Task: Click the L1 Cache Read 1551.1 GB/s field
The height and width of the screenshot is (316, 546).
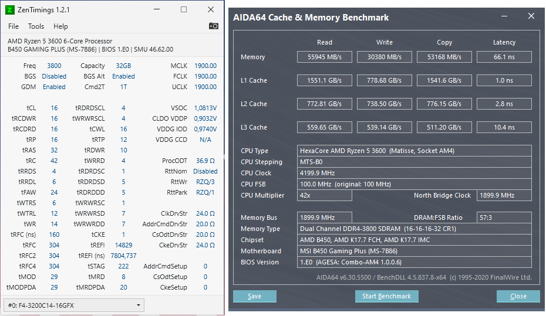Action: click(325, 80)
